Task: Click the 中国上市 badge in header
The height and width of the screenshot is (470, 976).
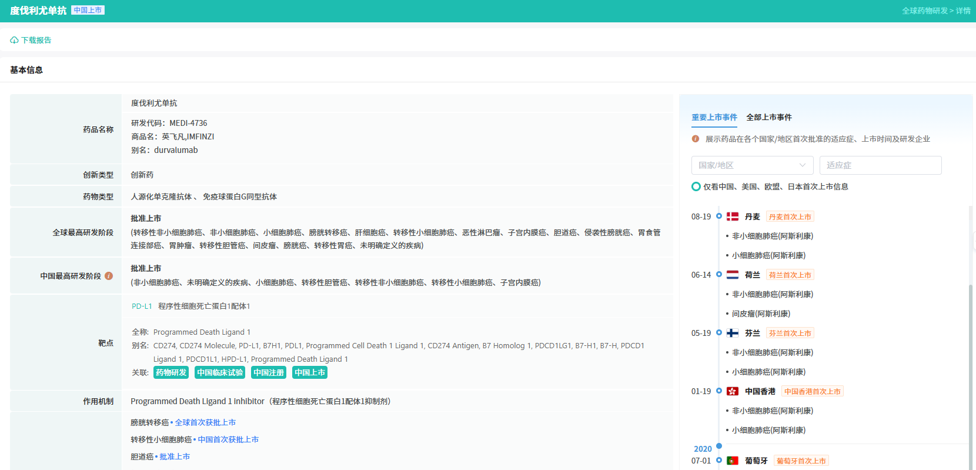Action: 88,10
